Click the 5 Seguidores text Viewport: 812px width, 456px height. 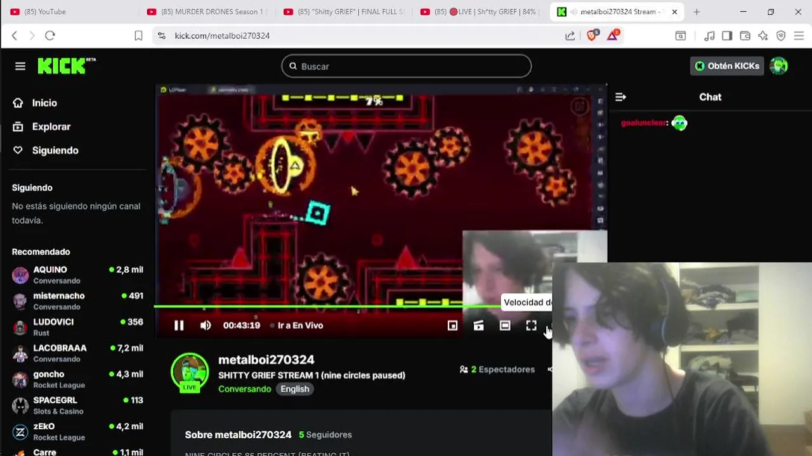(x=325, y=434)
